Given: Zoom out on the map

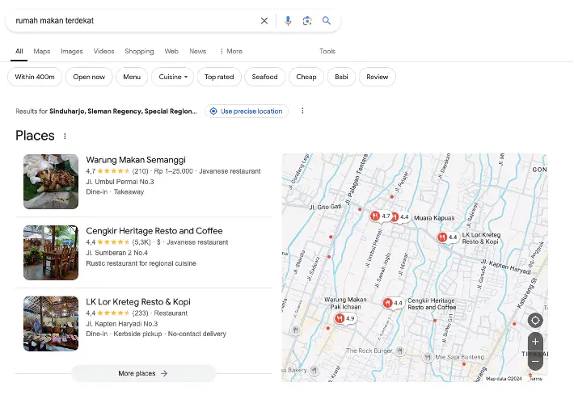Looking at the screenshot, I should point(535,362).
